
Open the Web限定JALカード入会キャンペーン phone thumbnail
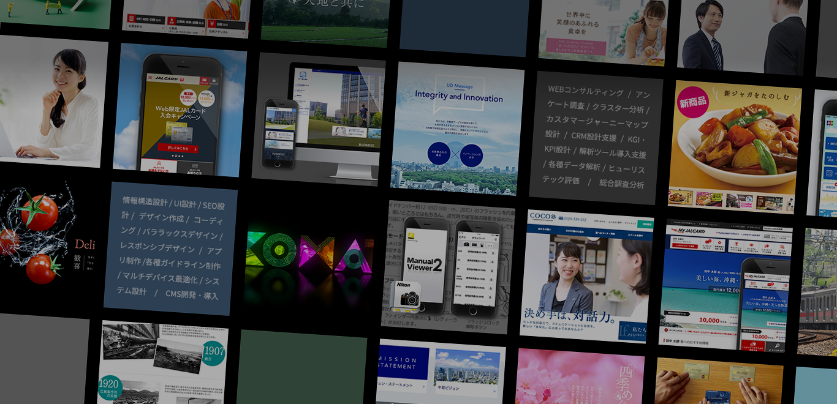click(180, 110)
